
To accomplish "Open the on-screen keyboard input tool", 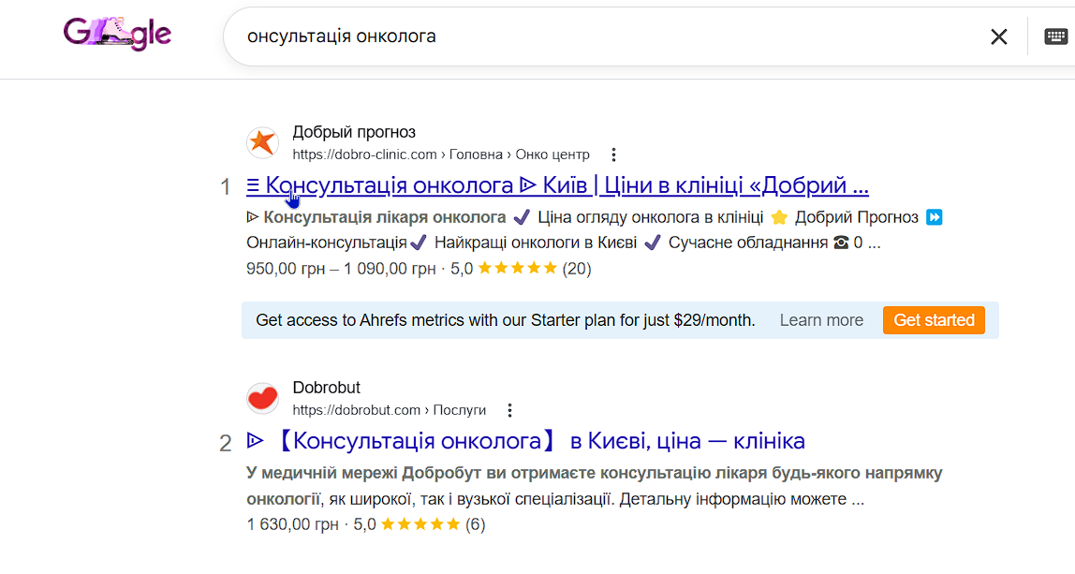I will (x=1055, y=37).
